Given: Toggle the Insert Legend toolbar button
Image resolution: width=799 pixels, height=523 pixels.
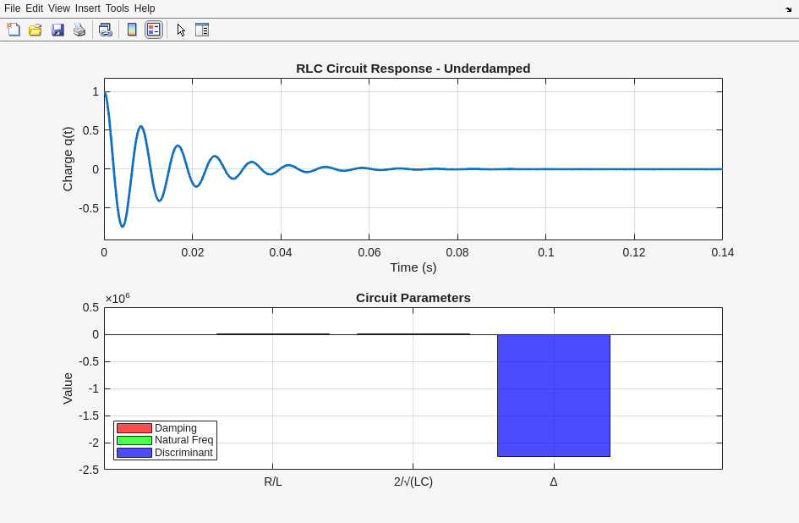Looking at the screenshot, I should point(153,30).
